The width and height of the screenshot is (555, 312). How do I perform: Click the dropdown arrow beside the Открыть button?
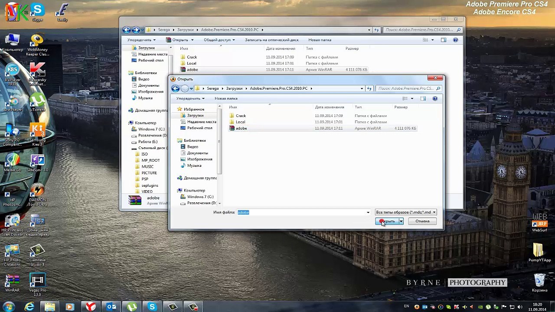pyautogui.click(x=401, y=221)
